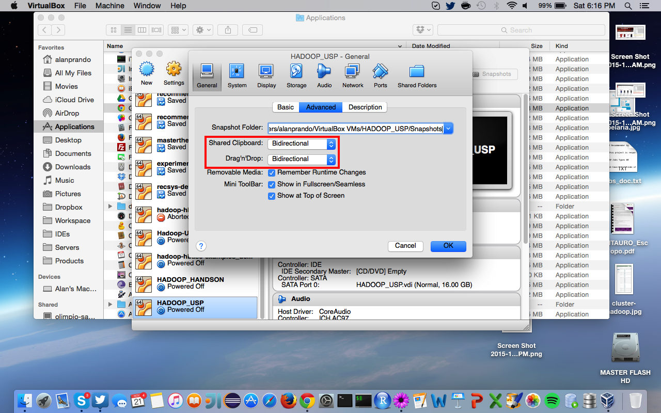Open Spotify from the Dock
Image resolution: width=661 pixels, height=413 pixels.
pos(552,401)
